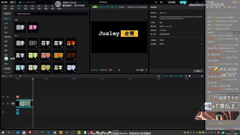Choose the cyan blue outlined 花字 style
Screen dimensions: 240x135
(x=20, y=68)
